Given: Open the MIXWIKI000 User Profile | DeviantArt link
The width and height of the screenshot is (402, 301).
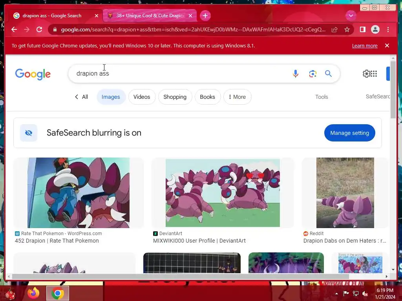Looking at the screenshot, I should tap(199, 241).
